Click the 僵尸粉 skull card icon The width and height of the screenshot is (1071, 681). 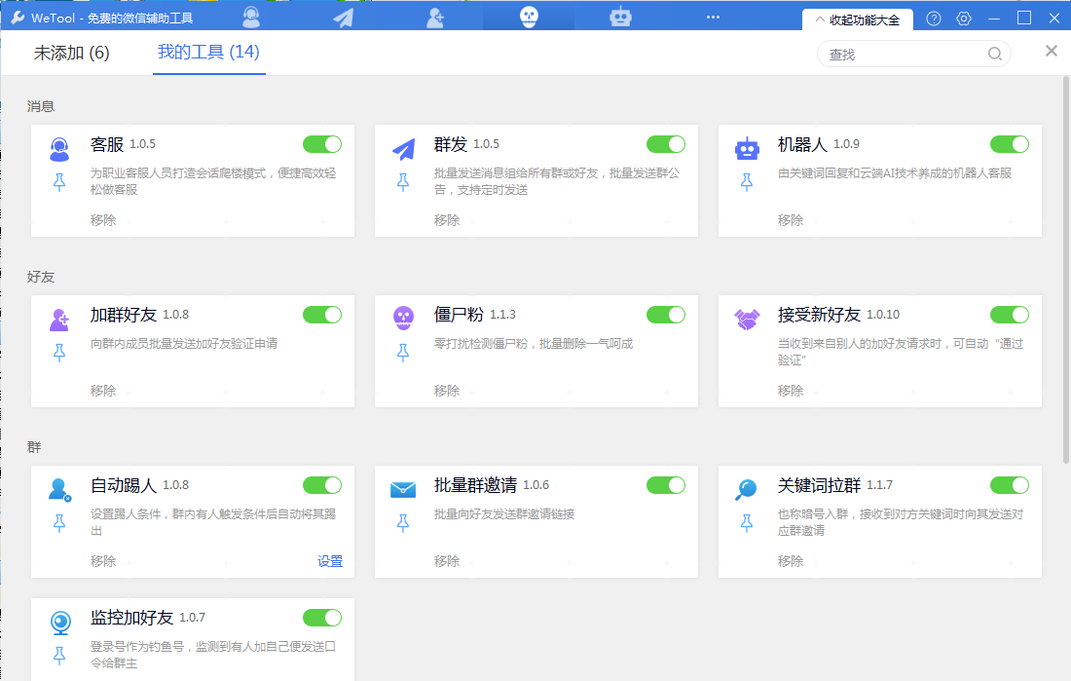403,318
